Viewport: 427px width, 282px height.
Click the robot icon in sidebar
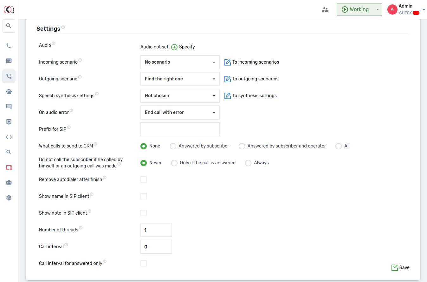pos(9,91)
